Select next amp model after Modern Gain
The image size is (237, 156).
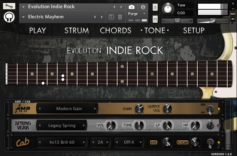point(95,109)
